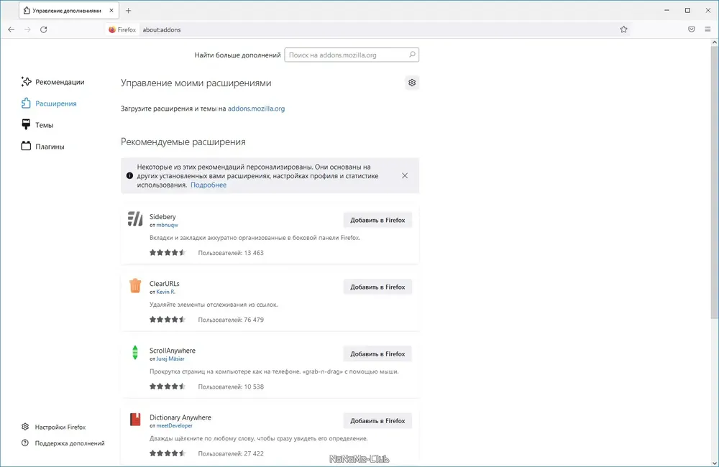Minimize the Firefox window
The width and height of the screenshot is (719, 467).
tap(667, 10)
